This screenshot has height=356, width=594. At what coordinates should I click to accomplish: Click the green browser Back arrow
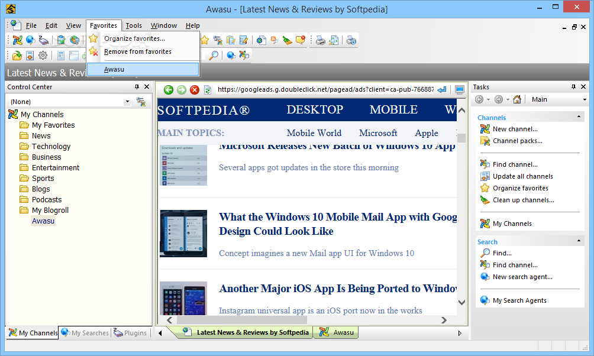click(x=169, y=90)
